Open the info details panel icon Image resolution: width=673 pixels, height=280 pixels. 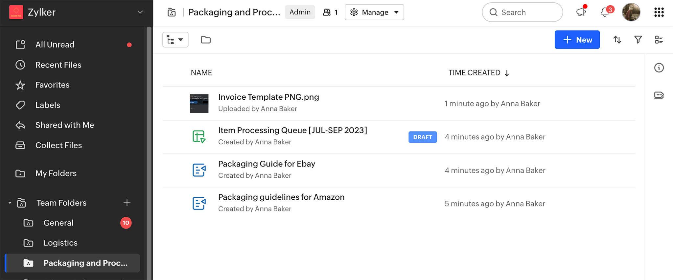point(659,68)
